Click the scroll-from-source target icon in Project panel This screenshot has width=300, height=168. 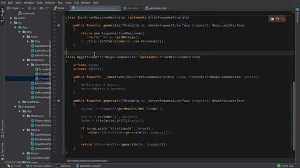[x=30, y=8]
